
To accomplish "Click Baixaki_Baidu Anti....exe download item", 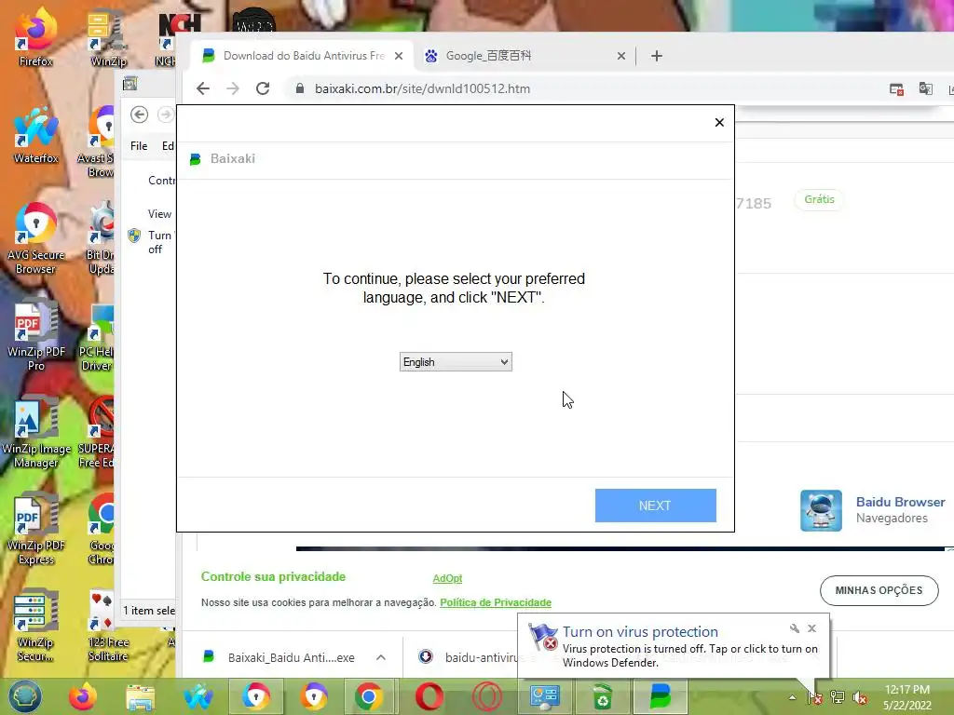I will 291,657.
